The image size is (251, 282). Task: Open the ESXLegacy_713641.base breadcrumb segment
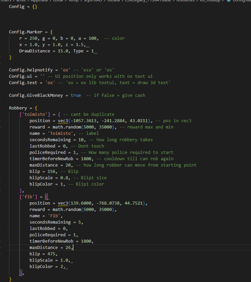pos(148,1)
